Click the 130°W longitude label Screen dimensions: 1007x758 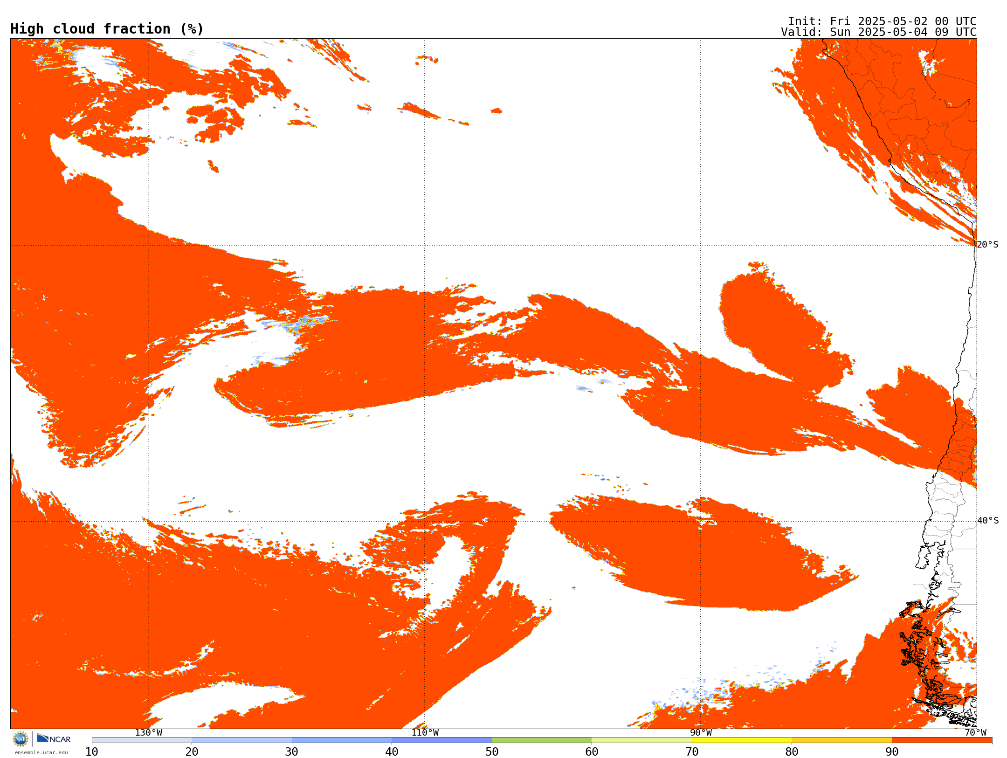pos(149,733)
